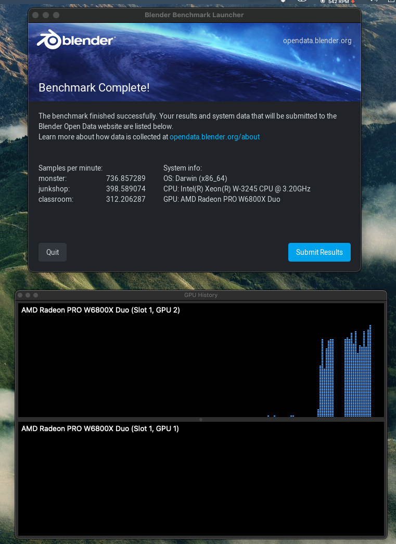
Task: Select the "Benchmark Complete!" heading
Action: point(94,87)
